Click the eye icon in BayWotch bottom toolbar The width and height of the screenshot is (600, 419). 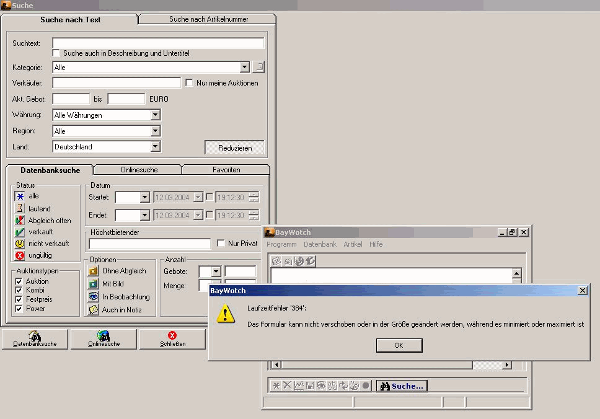point(321,386)
